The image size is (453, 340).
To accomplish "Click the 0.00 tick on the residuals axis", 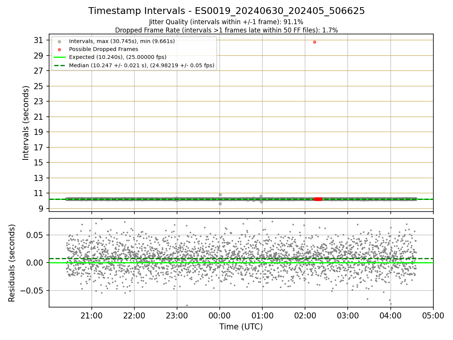I will pos(35,263).
